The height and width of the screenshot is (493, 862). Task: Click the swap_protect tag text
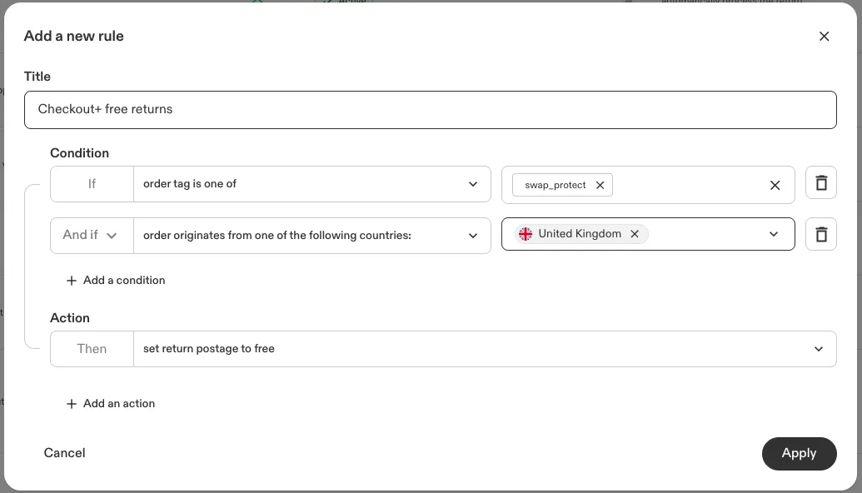click(556, 185)
